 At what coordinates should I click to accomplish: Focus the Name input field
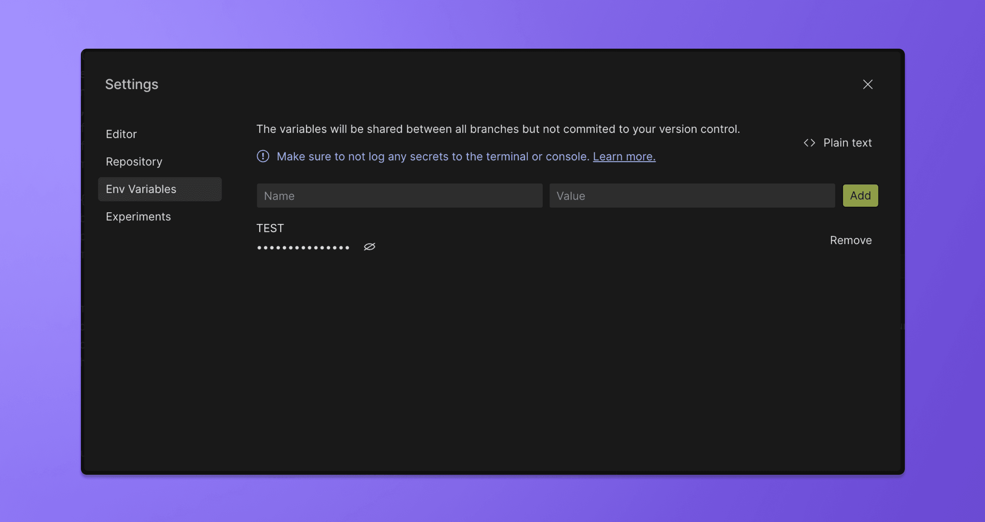click(399, 196)
